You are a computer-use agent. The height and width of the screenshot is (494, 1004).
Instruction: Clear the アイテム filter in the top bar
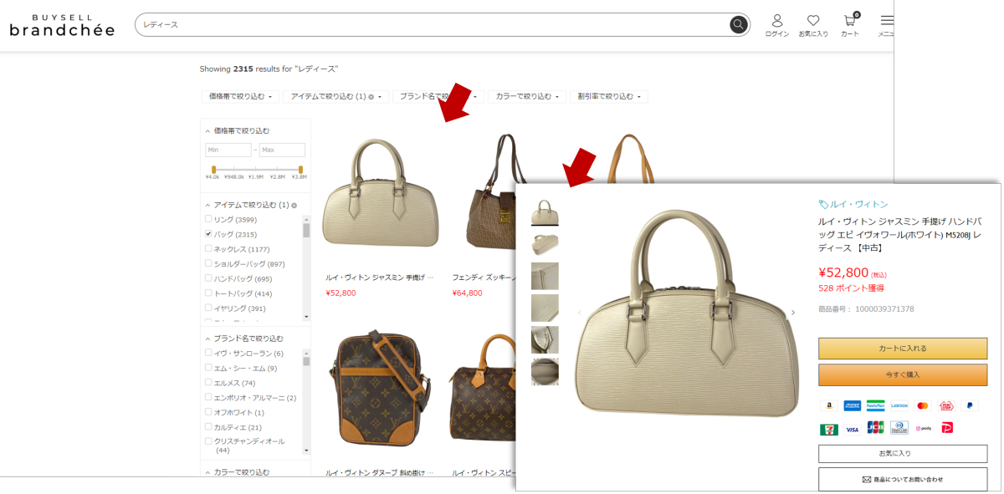(371, 97)
